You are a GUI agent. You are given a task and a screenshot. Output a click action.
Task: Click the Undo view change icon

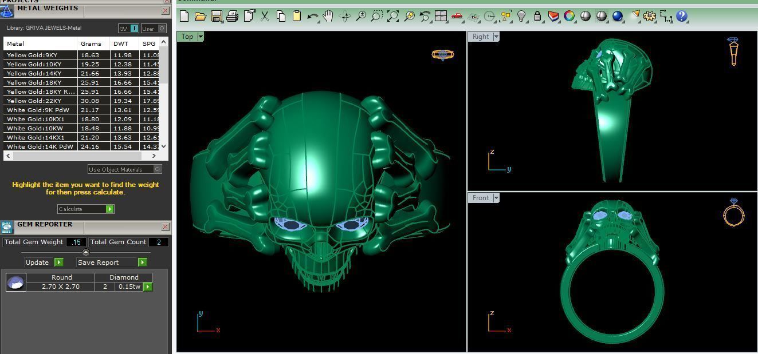[x=425, y=17]
